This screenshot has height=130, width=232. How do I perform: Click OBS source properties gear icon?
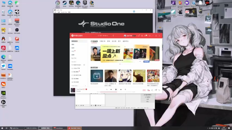click(x=96, y=105)
